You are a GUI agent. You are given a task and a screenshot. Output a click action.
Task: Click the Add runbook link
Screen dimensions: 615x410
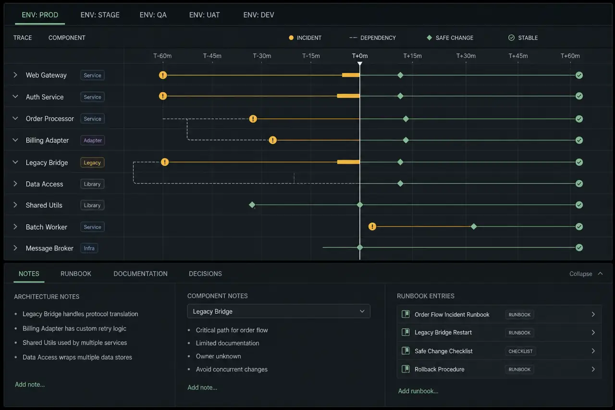pos(418,391)
